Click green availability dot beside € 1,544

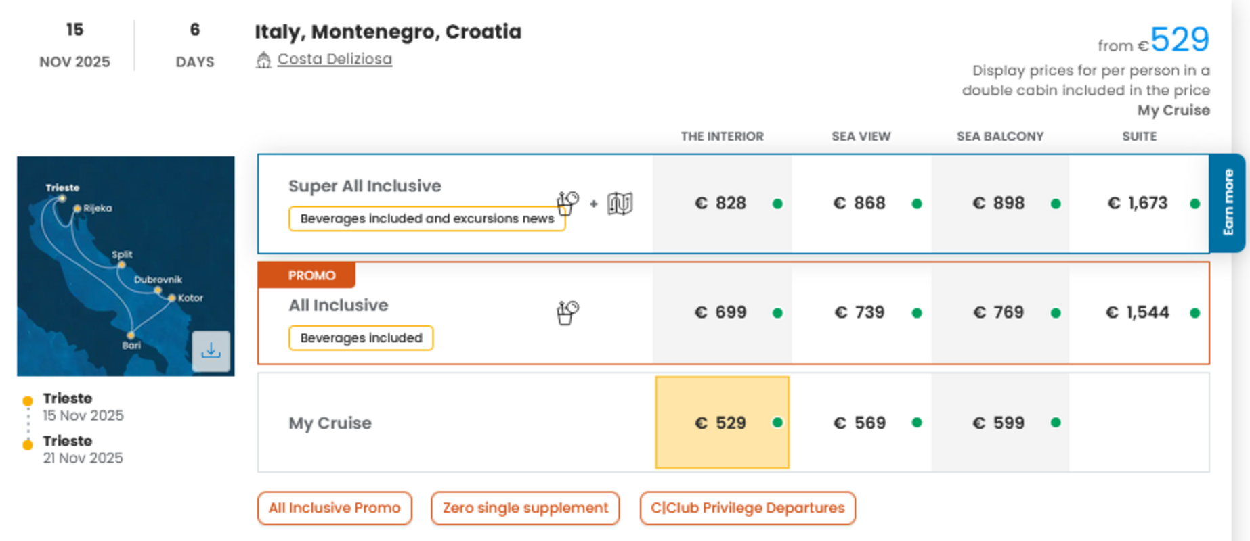(1194, 313)
